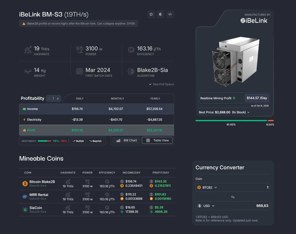Click the swap currencies arrows icon
Viewport: 296px width, 234px height.
coord(233,197)
